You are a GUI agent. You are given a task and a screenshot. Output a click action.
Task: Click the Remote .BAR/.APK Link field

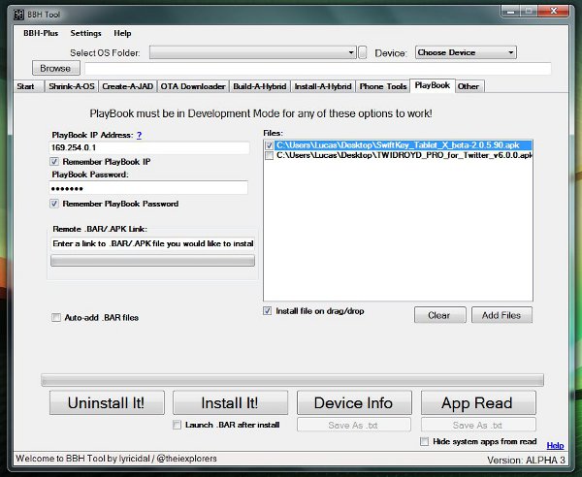click(152, 243)
